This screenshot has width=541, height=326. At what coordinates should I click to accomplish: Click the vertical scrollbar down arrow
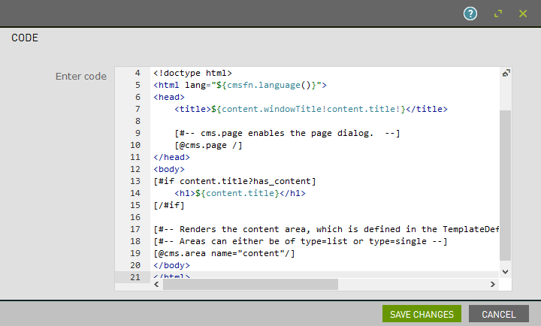[505, 271]
